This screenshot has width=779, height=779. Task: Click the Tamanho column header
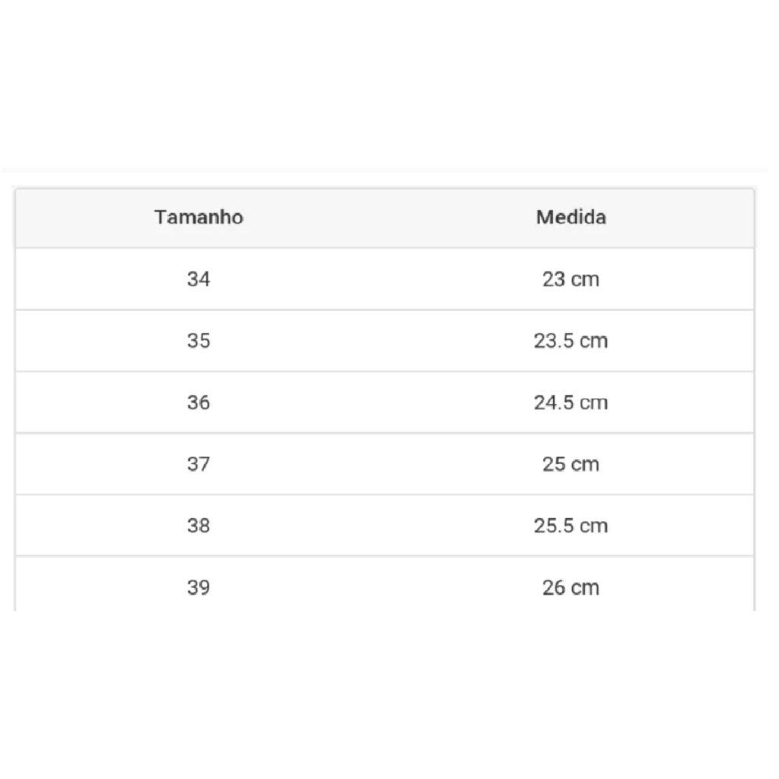[199, 218]
